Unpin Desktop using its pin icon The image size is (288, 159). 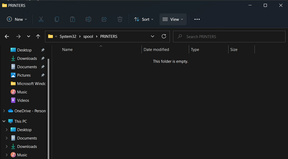[43, 50]
